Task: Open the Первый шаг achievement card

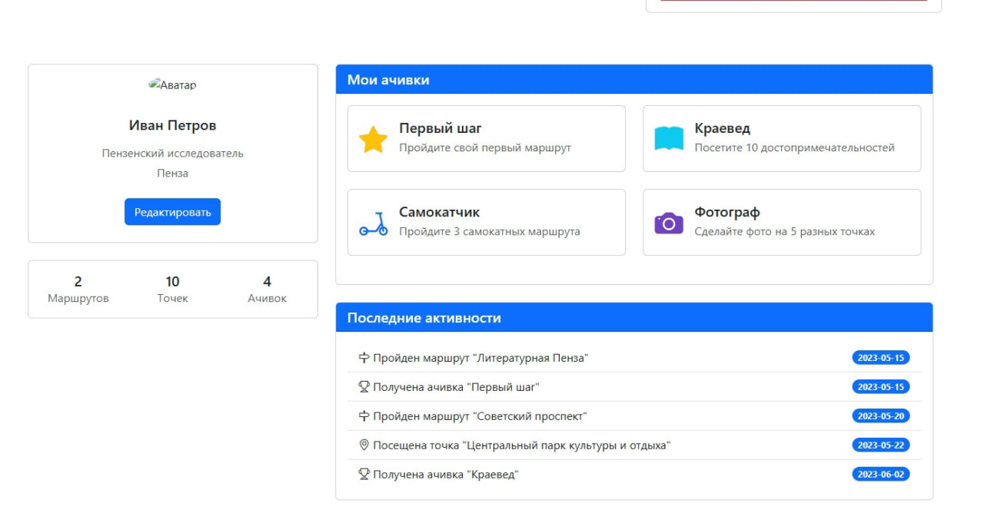Action: point(486,138)
